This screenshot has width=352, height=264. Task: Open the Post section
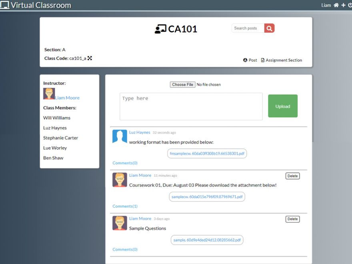click(x=250, y=60)
